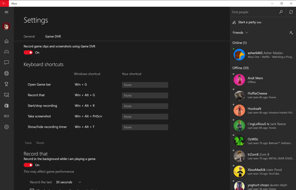Open the Store bag icon
The image size is (296, 190).
pos(6,105)
